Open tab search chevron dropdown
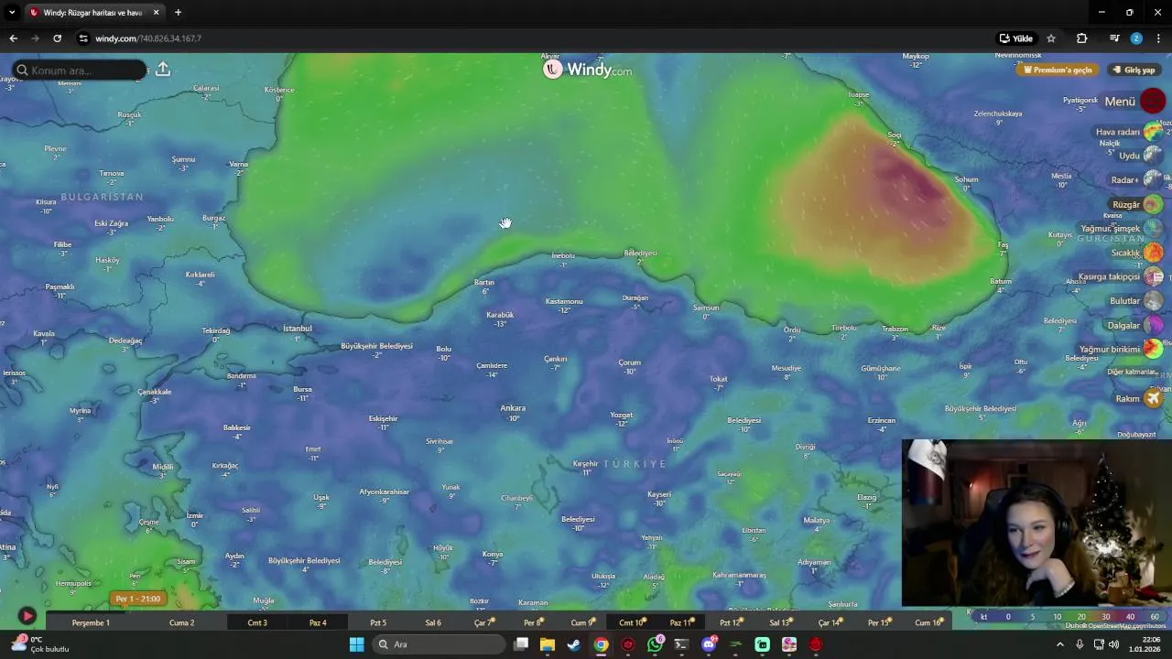This screenshot has height=659, width=1172. pyautogui.click(x=12, y=13)
